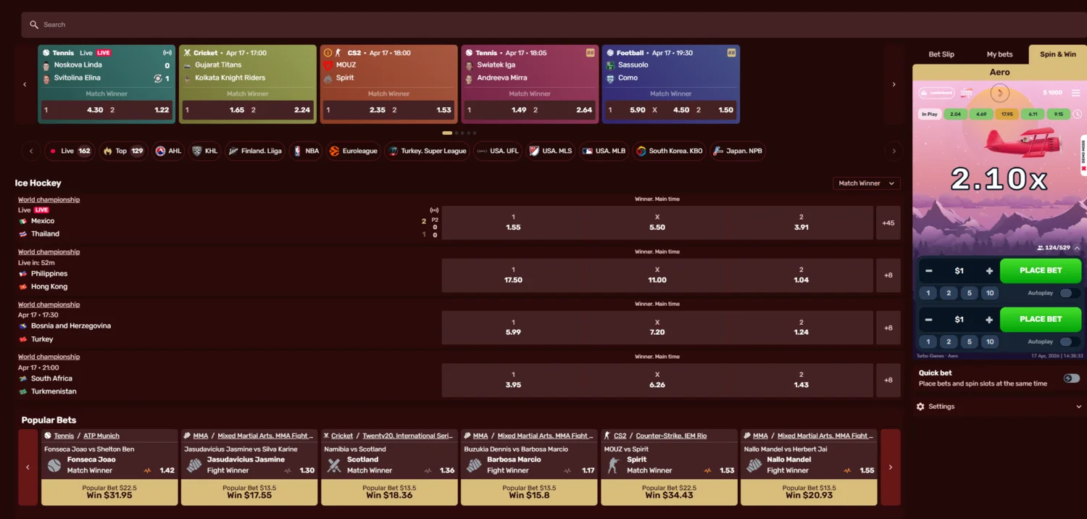Open live stream icon on Noskova card
Screen dimensions: 1087x519
coord(167,53)
